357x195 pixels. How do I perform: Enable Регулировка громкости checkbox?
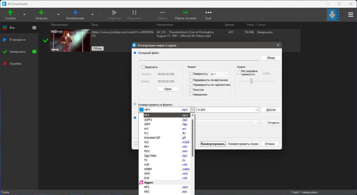239,73
